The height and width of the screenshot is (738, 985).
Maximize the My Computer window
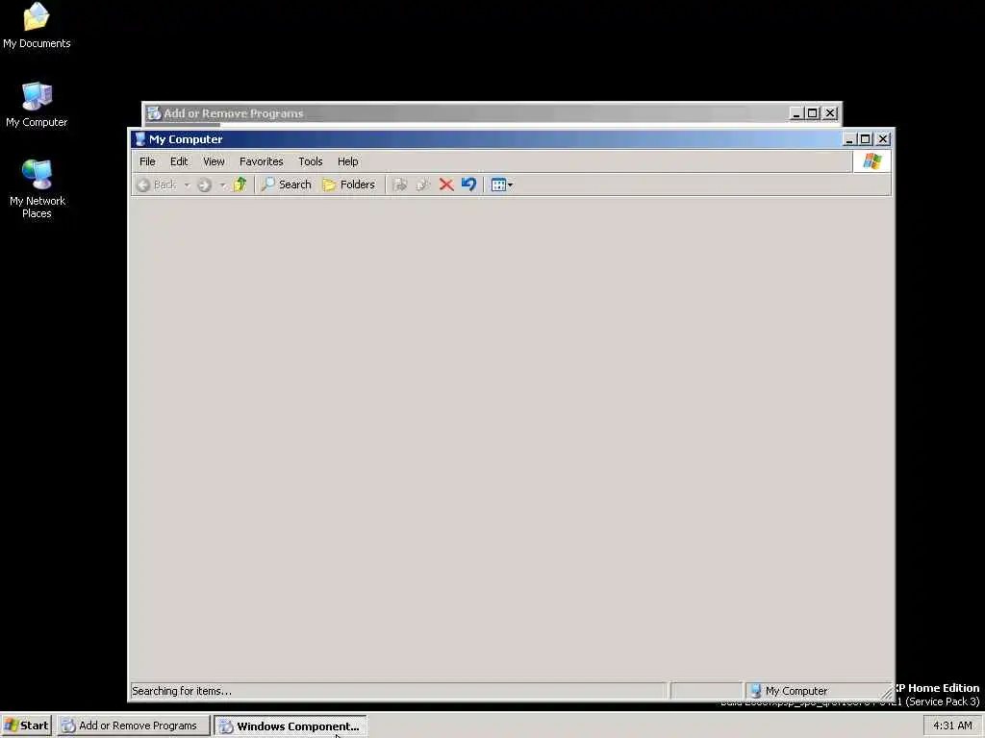pyautogui.click(x=865, y=139)
